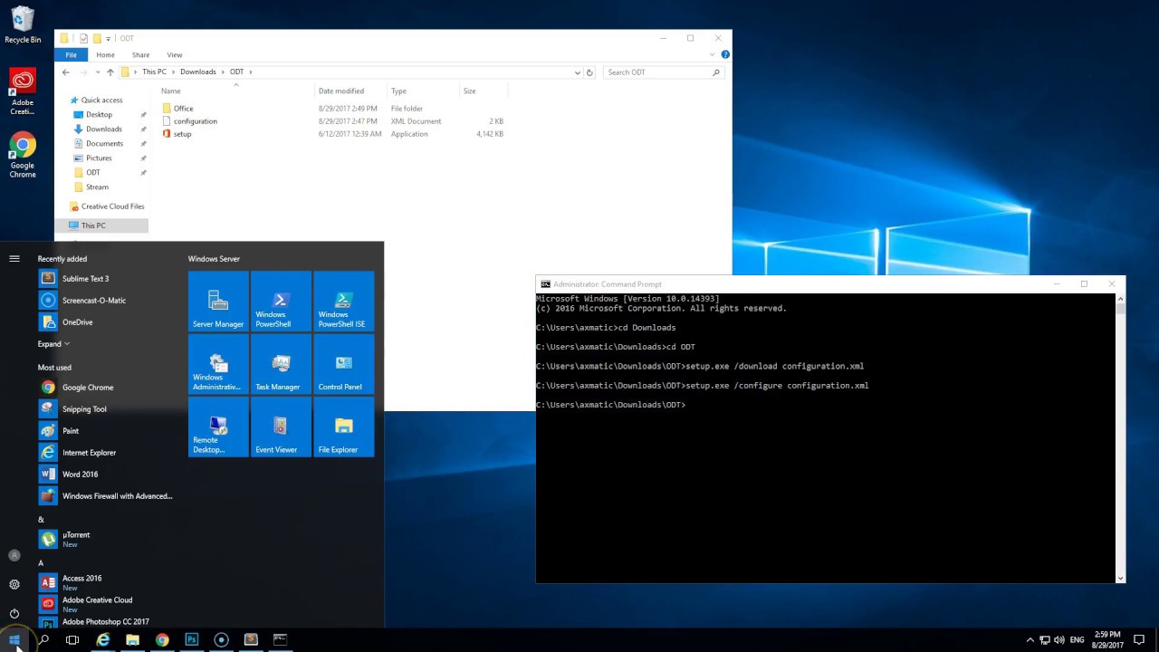This screenshot has height=652, width=1159.
Task: Select Downloads in the address breadcrumb
Action: coord(197,72)
